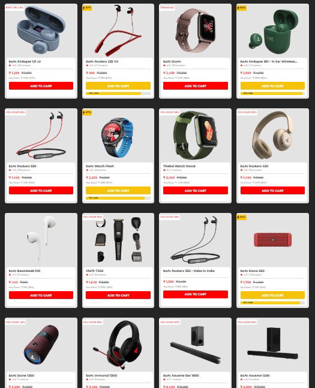Open Rockerz 330 Make In India title

(188, 271)
